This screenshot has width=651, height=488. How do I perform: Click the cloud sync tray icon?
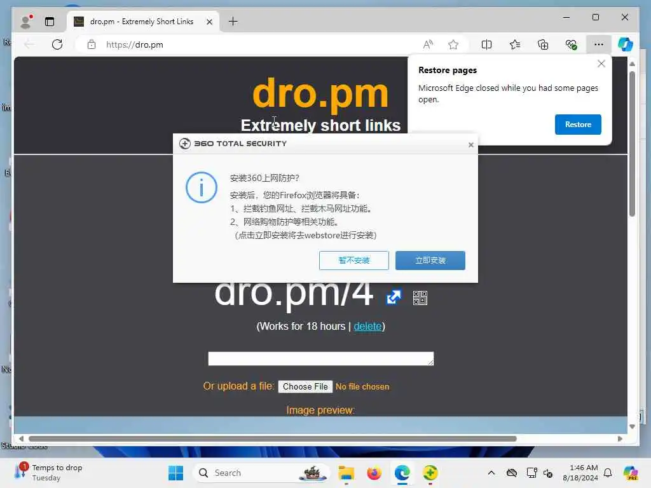(x=512, y=473)
